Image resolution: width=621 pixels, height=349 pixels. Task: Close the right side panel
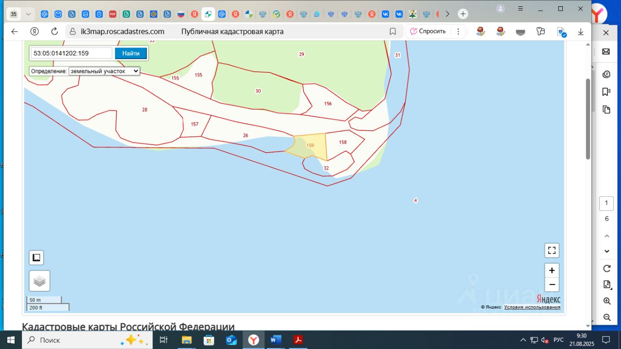[606, 32]
